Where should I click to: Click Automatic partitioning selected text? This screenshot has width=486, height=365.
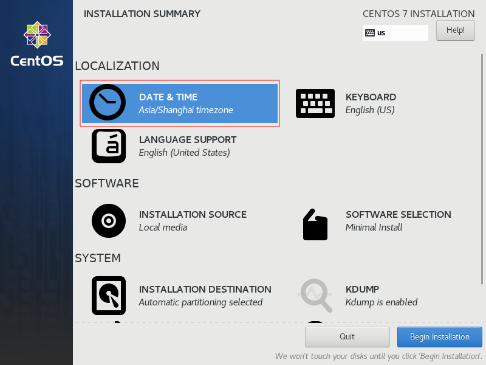[200, 302]
